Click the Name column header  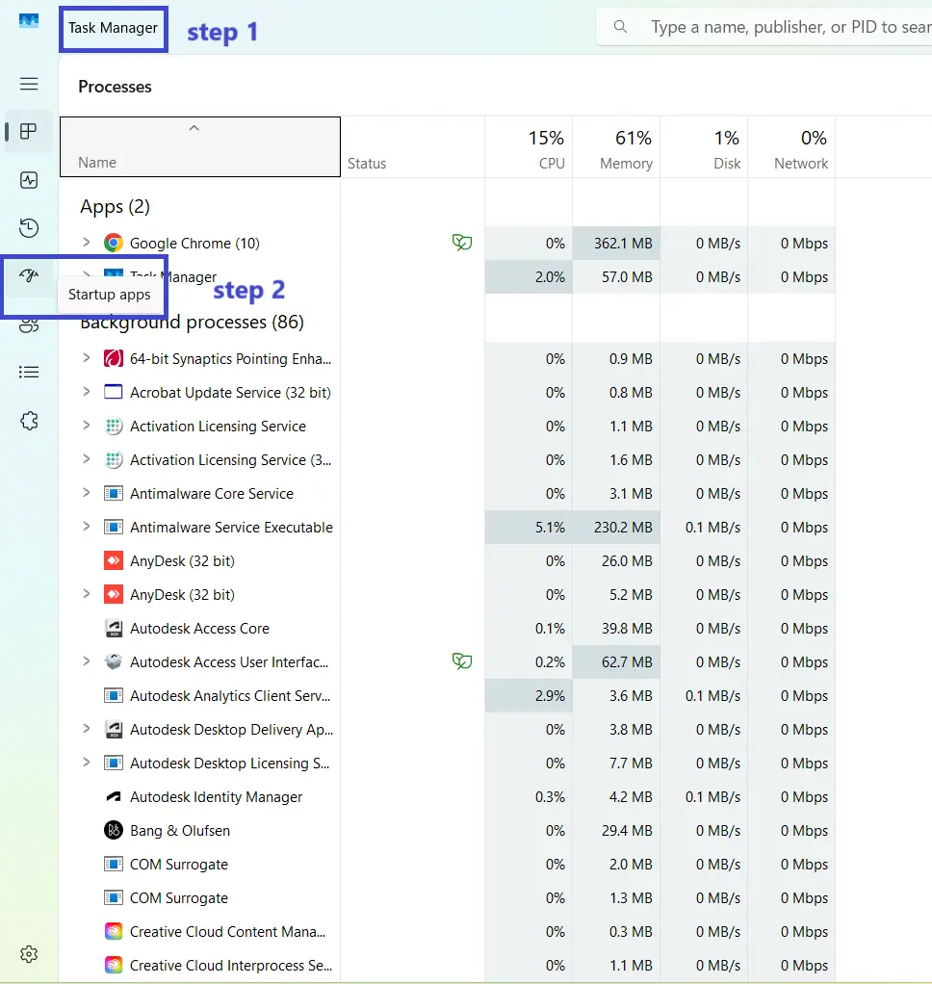pos(199,149)
